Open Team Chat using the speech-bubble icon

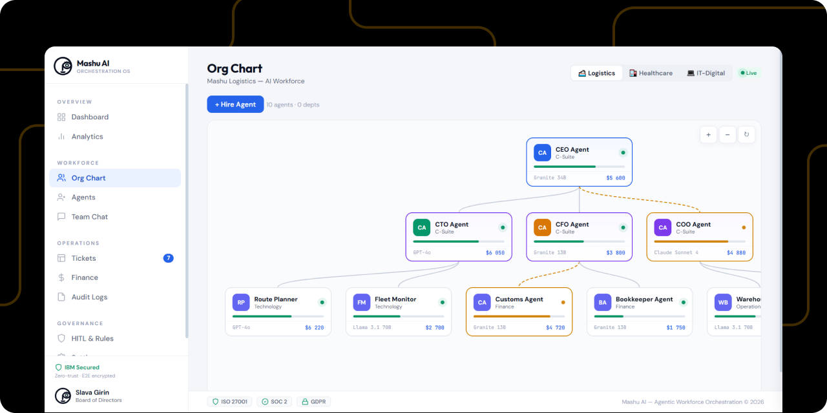[61, 216]
